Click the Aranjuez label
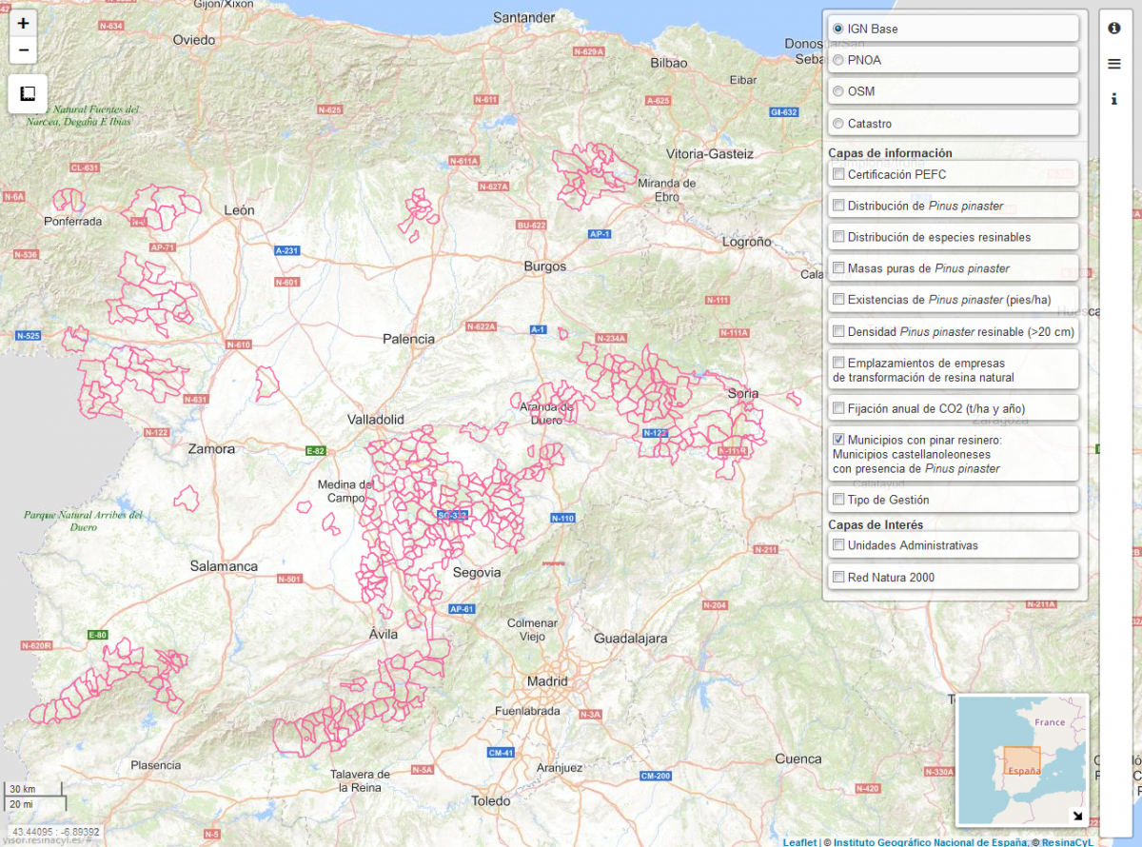 point(559,767)
